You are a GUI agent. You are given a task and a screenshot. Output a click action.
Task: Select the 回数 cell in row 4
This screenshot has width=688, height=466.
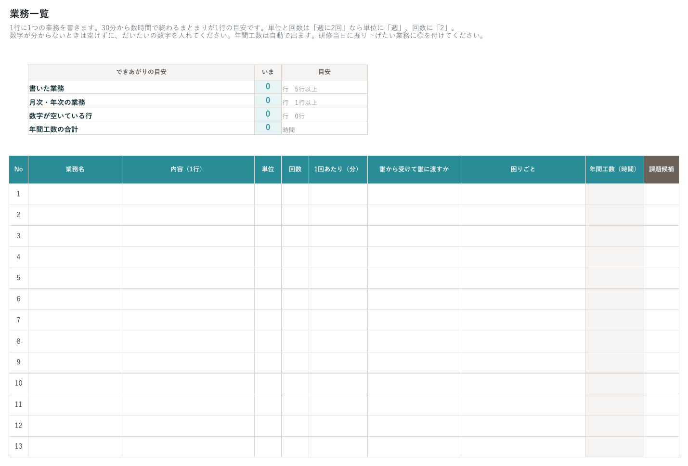(x=295, y=257)
